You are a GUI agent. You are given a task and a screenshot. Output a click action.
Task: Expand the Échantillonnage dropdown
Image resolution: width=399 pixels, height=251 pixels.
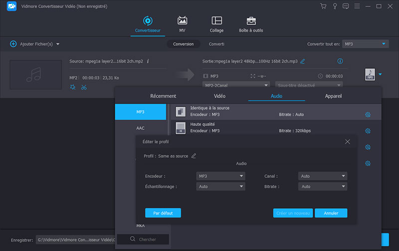[220, 187]
